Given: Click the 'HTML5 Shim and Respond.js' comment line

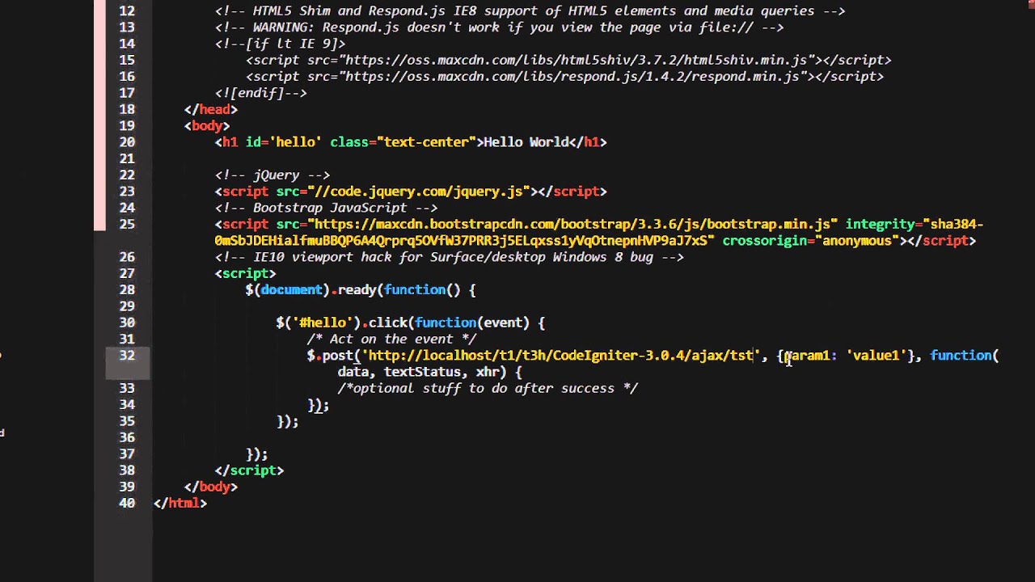Looking at the screenshot, I should 530,11.
